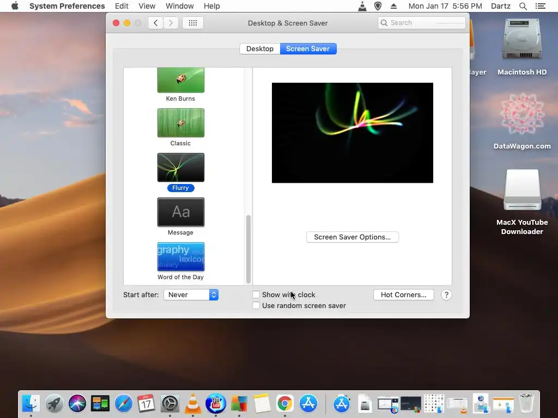The width and height of the screenshot is (558, 418).
Task: Open Spotlight search magnifier in menu bar
Action: pyautogui.click(x=523, y=6)
